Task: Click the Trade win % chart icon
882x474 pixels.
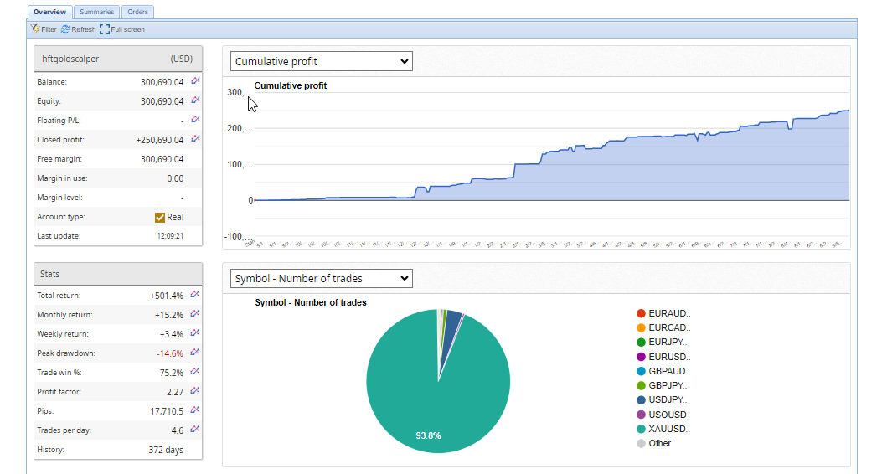Action: point(195,372)
